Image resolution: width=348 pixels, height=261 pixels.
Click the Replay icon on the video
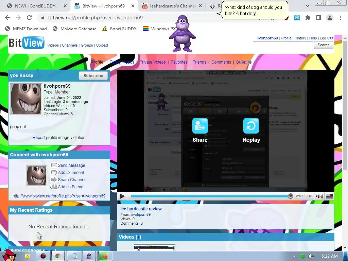(x=251, y=126)
